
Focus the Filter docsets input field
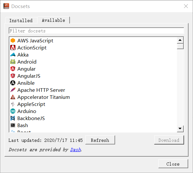click(x=96, y=31)
